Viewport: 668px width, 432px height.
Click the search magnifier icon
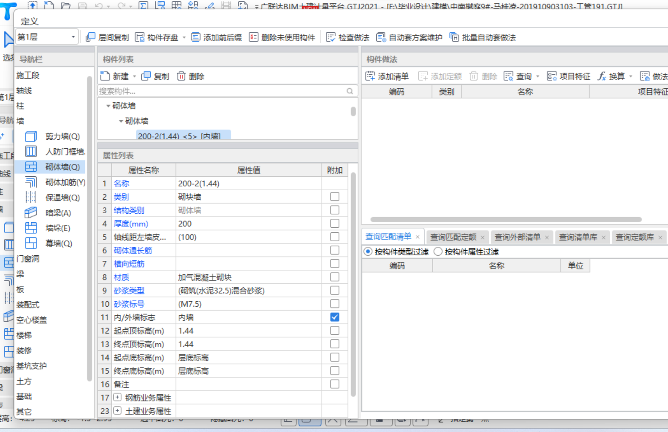[x=350, y=91]
